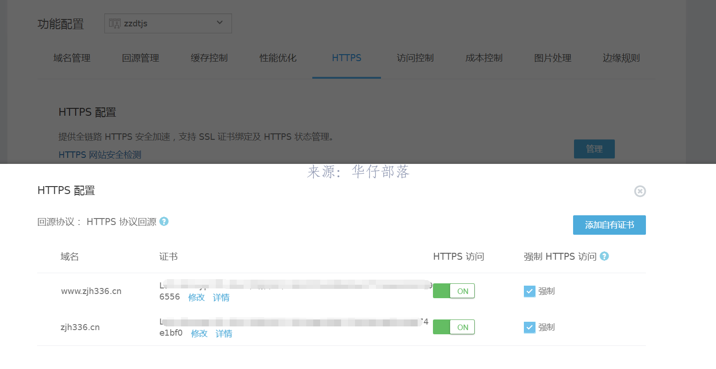Click the HTTPS 访问 column header
The width and height of the screenshot is (716, 369).
[458, 256]
